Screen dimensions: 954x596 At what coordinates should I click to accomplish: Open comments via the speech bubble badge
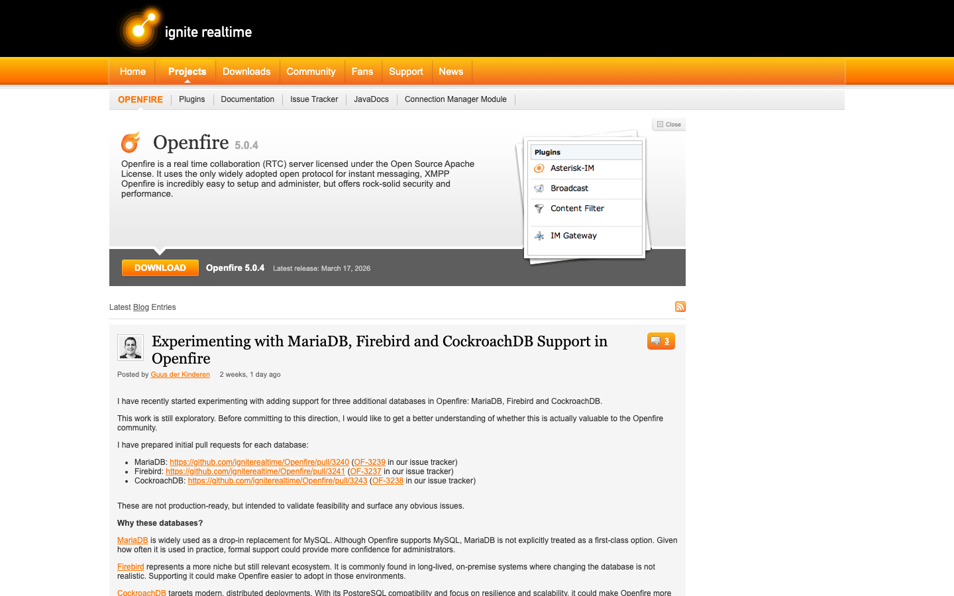click(x=661, y=341)
